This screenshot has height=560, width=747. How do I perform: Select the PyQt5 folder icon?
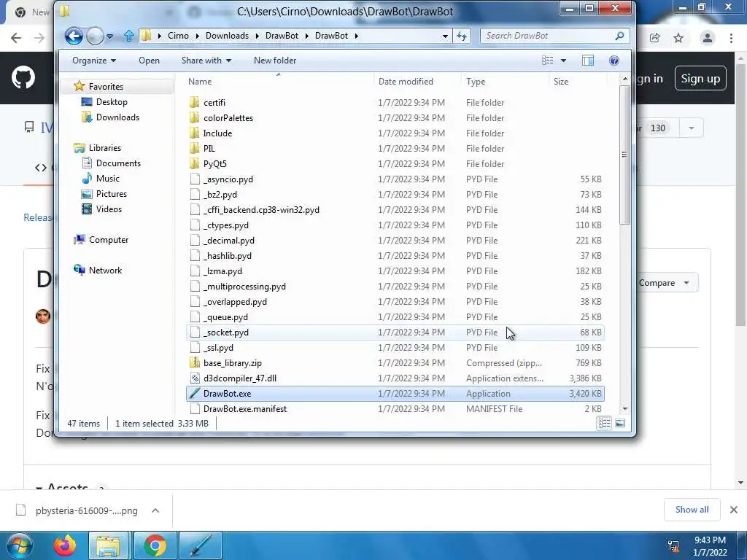[194, 163]
